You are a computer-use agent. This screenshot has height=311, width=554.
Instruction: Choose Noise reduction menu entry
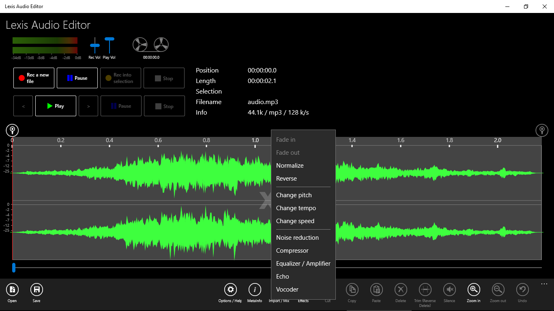pos(297,238)
